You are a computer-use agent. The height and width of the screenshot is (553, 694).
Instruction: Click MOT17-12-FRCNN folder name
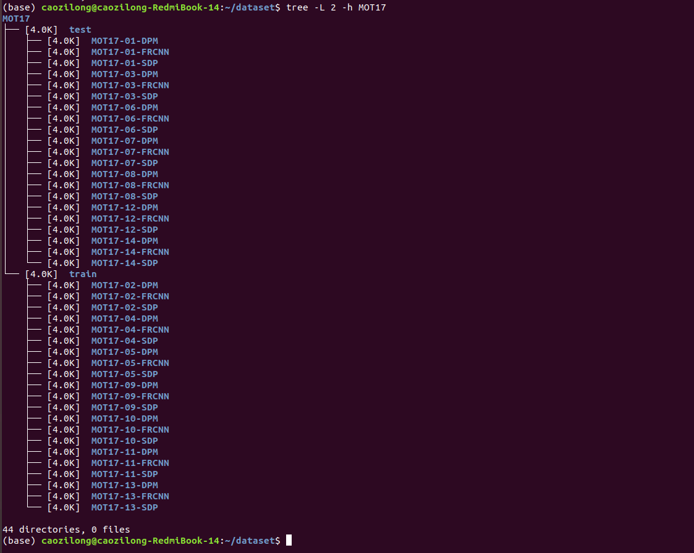coord(130,218)
